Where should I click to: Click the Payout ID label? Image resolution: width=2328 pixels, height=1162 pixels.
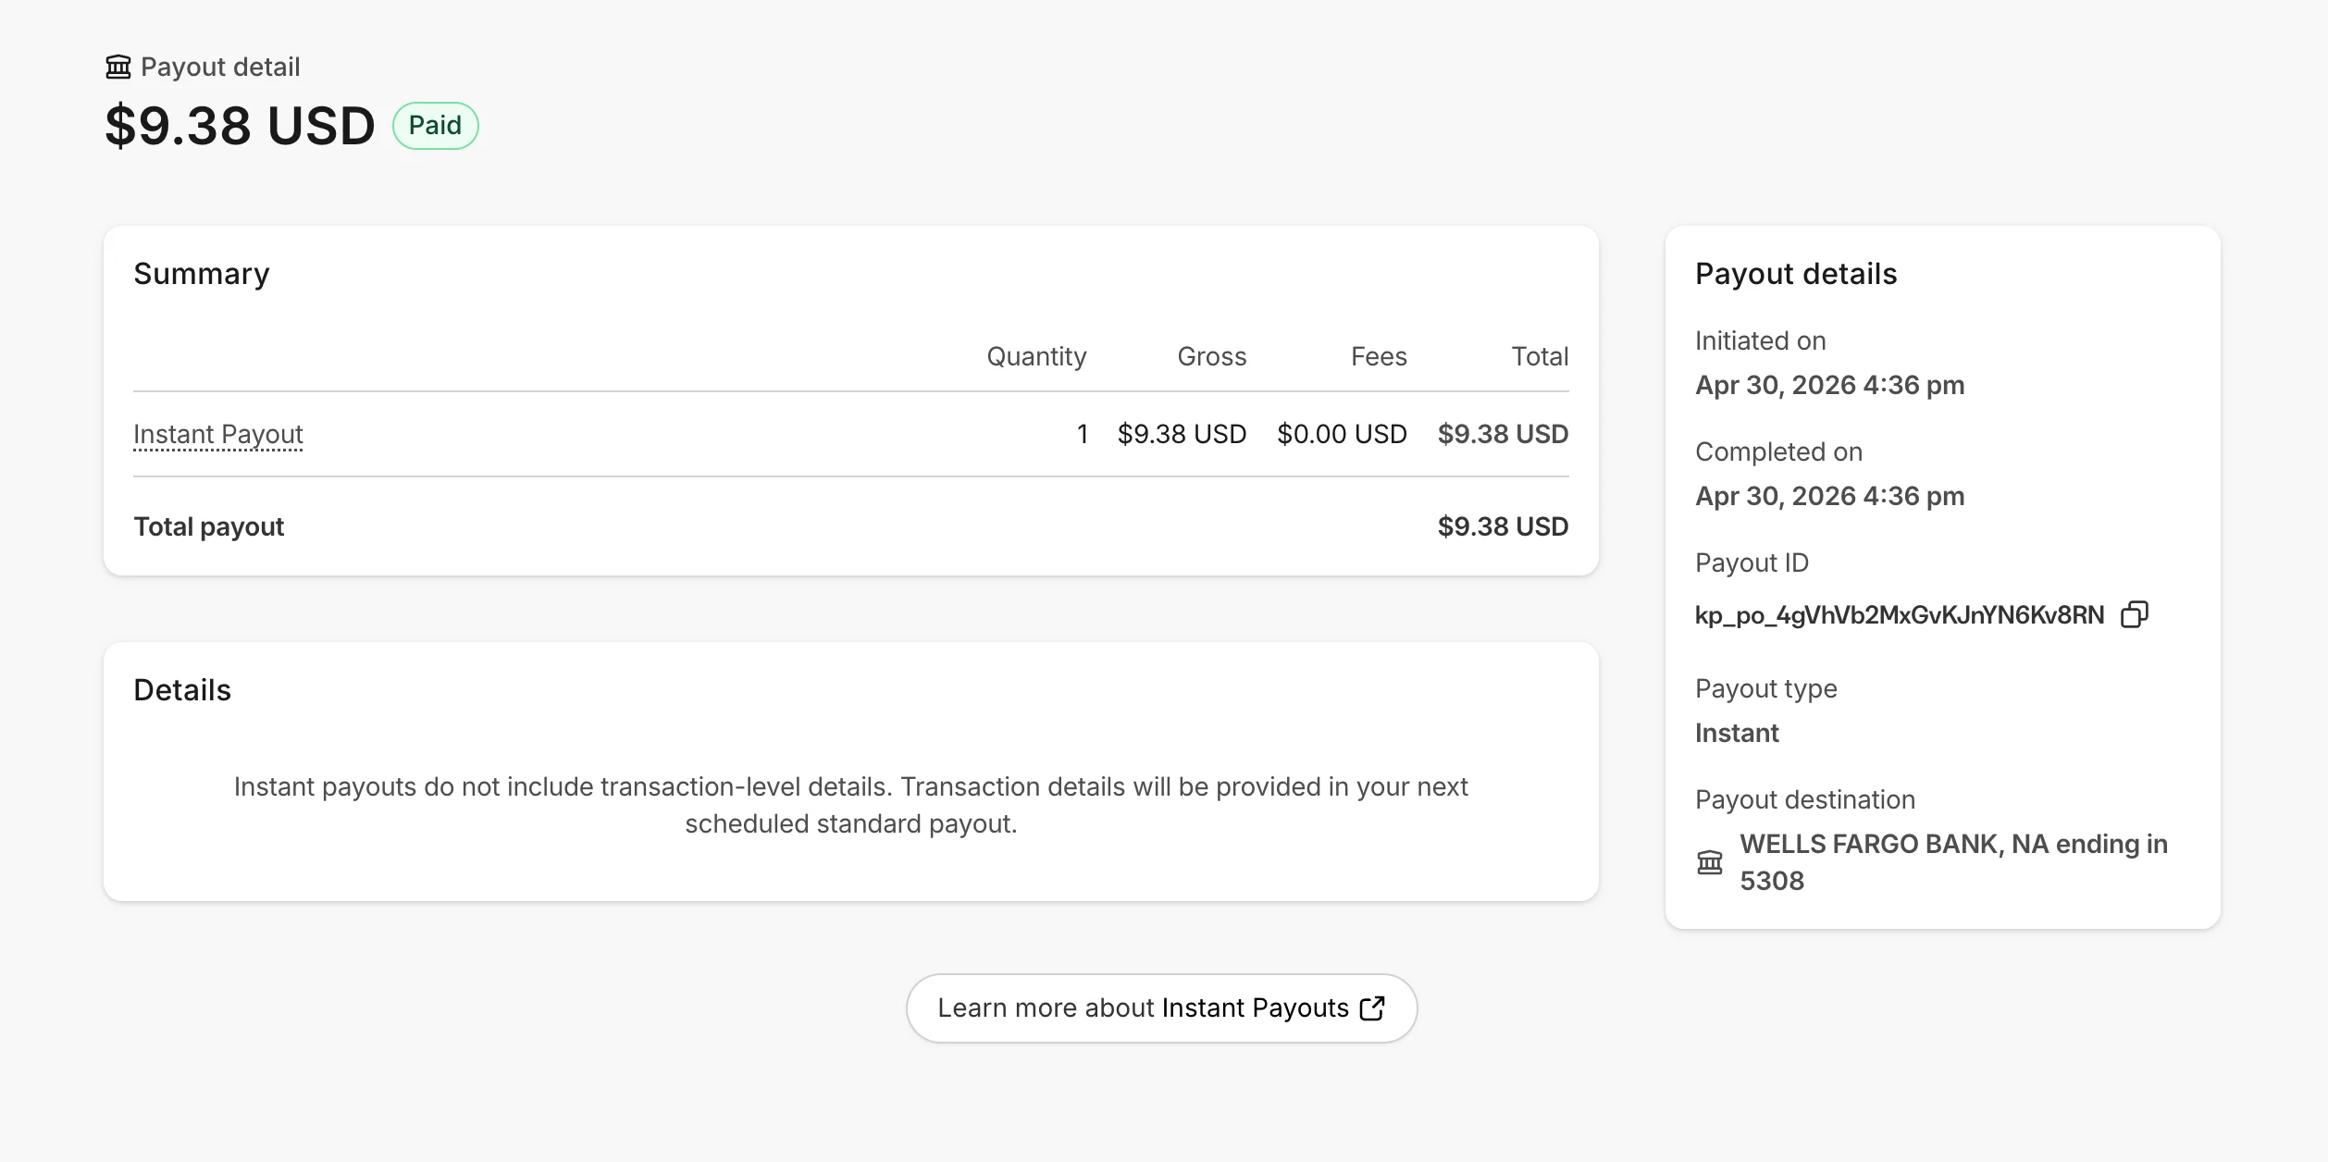click(x=1752, y=562)
